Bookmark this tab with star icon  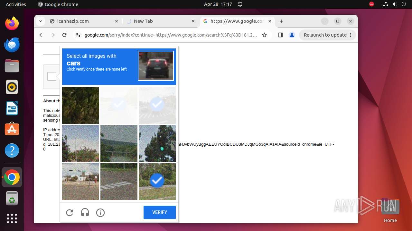point(264,35)
